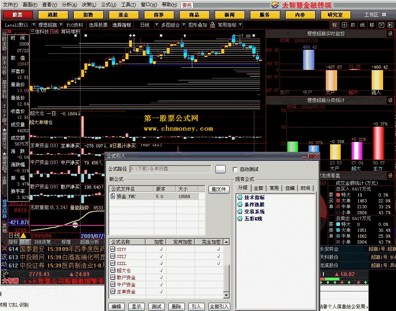Screen dimensions: 396x311
Task: Open the 工具(T) menu
Action: point(128,5)
